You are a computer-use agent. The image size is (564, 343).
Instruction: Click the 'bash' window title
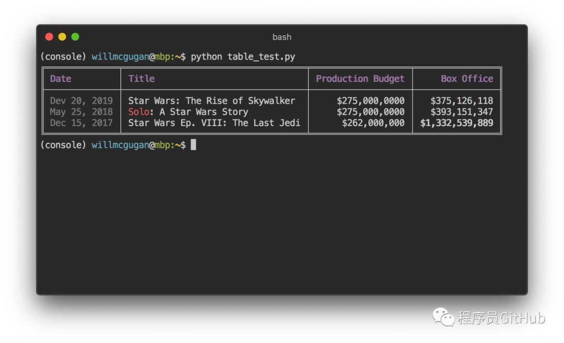(x=281, y=37)
